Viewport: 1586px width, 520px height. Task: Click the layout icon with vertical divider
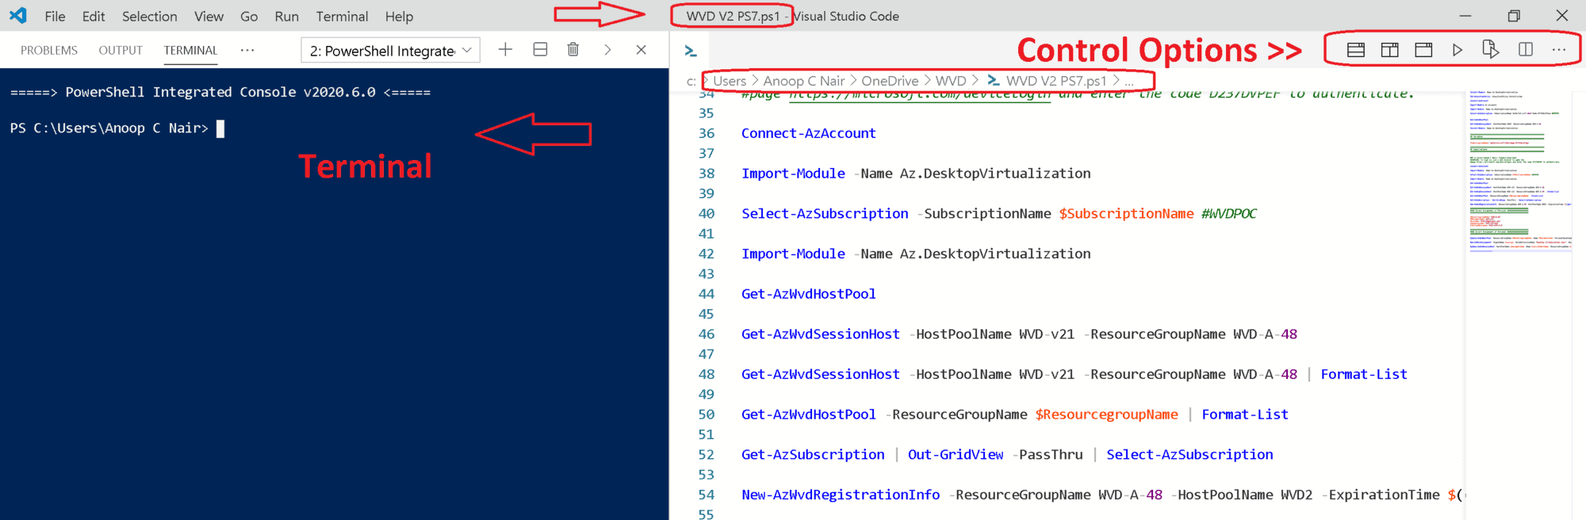(1389, 50)
